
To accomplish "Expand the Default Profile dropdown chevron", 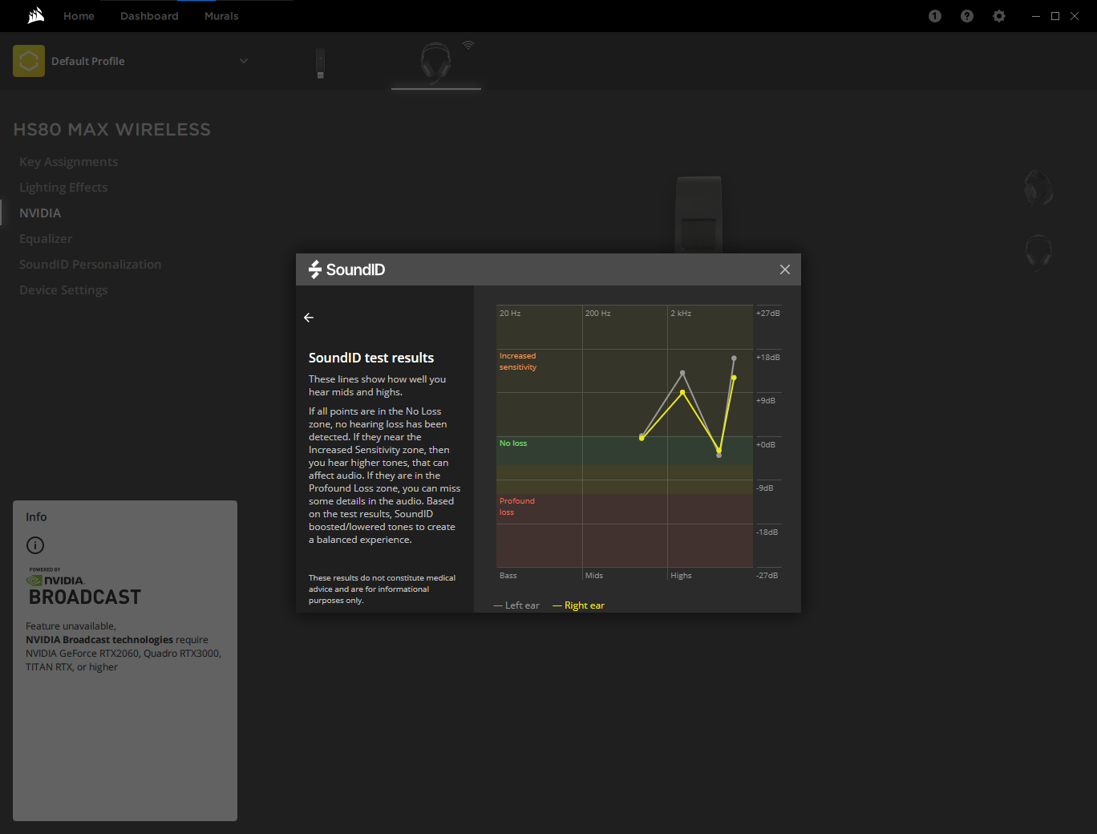I will click(244, 61).
